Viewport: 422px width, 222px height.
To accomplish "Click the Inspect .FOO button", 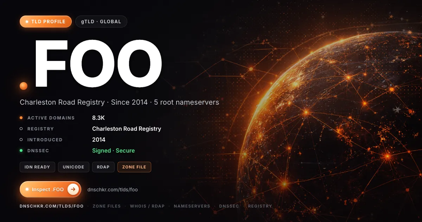I will [x=50, y=190].
